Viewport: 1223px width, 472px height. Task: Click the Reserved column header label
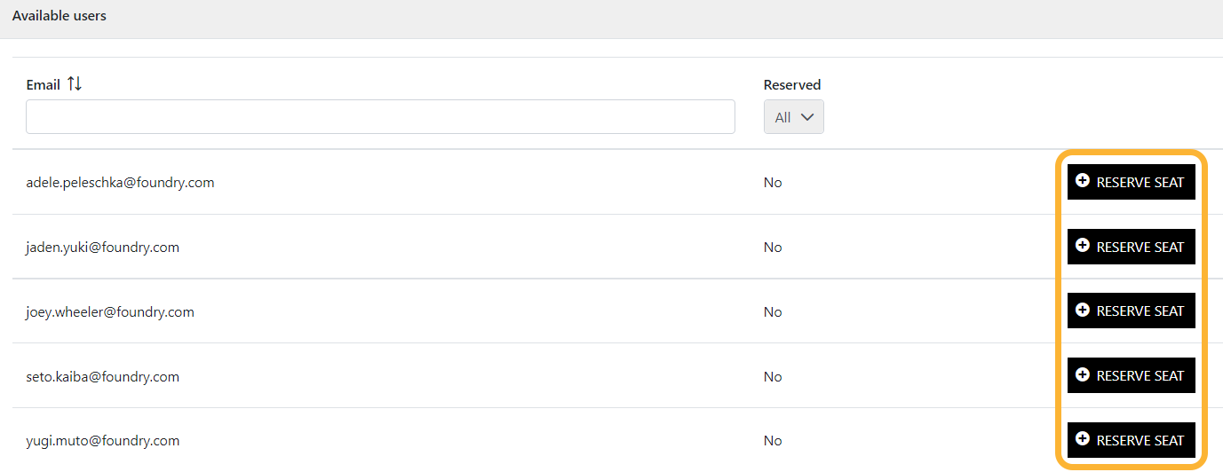click(792, 85)
